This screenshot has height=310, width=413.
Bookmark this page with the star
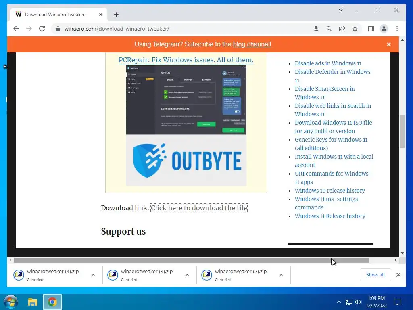[x=355, y=29]
